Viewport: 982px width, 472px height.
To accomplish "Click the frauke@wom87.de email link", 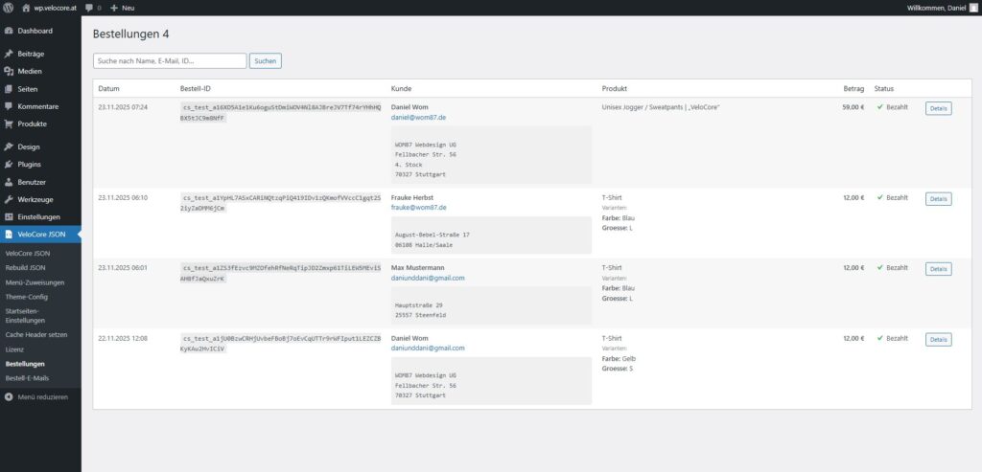I will [x=419, y=207].
